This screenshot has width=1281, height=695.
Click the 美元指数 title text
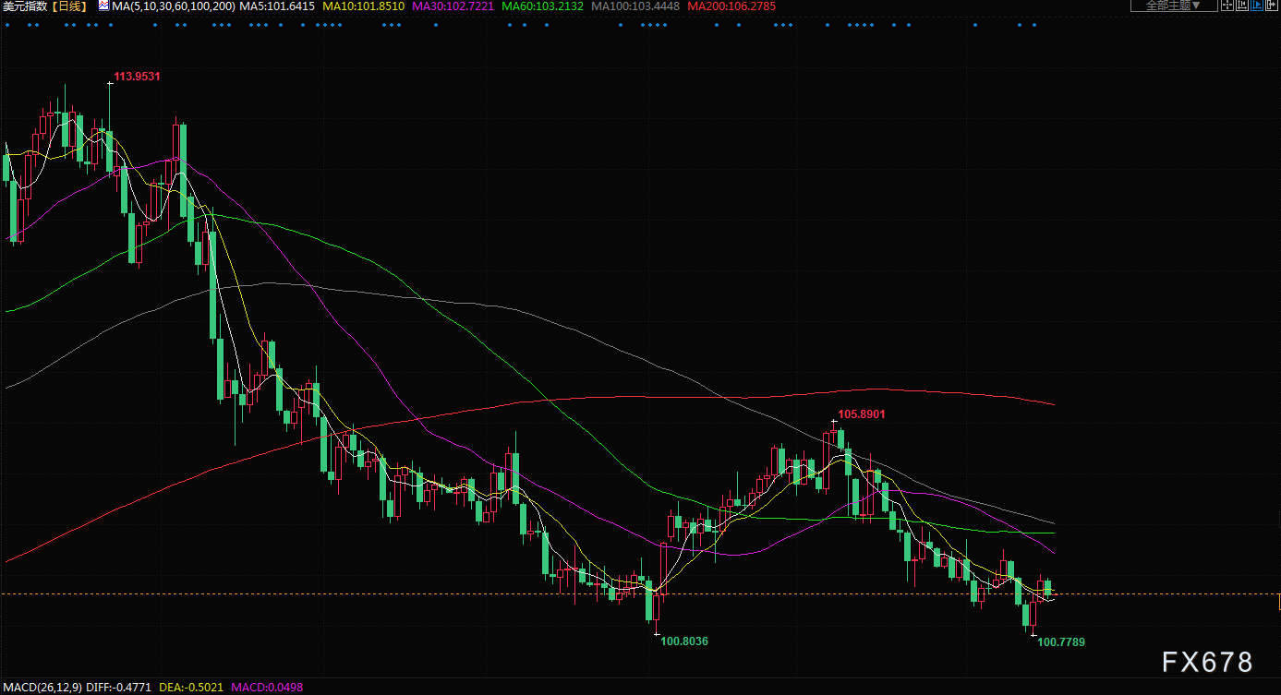coord(25,6)
